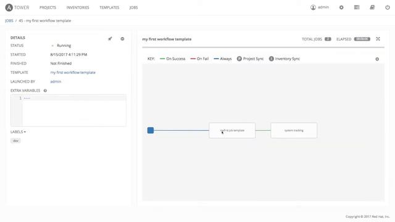Collapse the Labels section
The width and height of the screenshot is (395, 222).
click(x=18, y=132)
